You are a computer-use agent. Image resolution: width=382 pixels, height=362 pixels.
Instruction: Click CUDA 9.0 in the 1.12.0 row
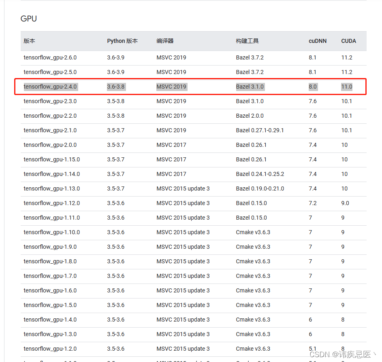click(x=345, y=203)
